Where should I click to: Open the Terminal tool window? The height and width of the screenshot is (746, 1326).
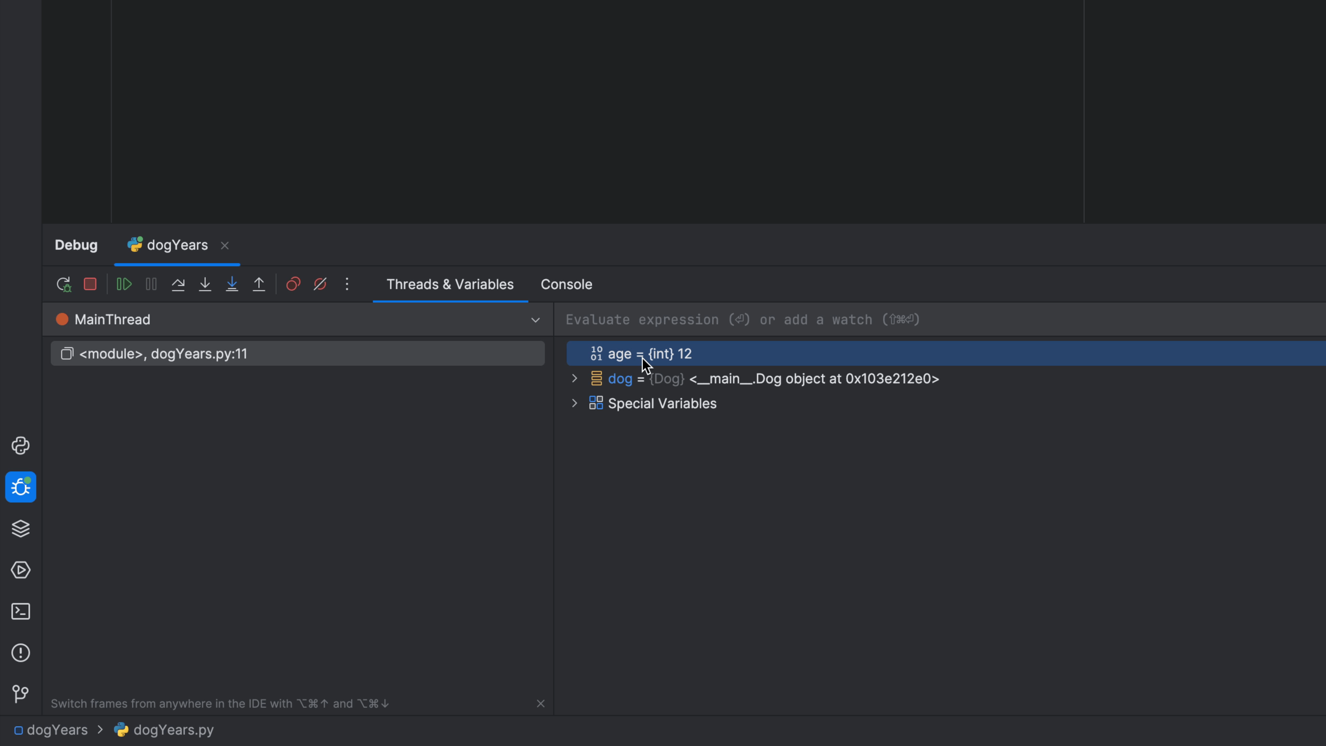pos(21,611)
